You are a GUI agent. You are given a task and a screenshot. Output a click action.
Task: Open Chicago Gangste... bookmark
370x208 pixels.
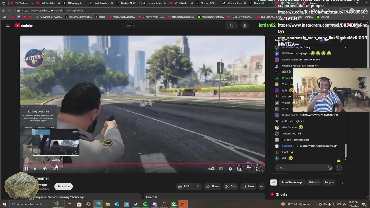(x=181, y=17)
